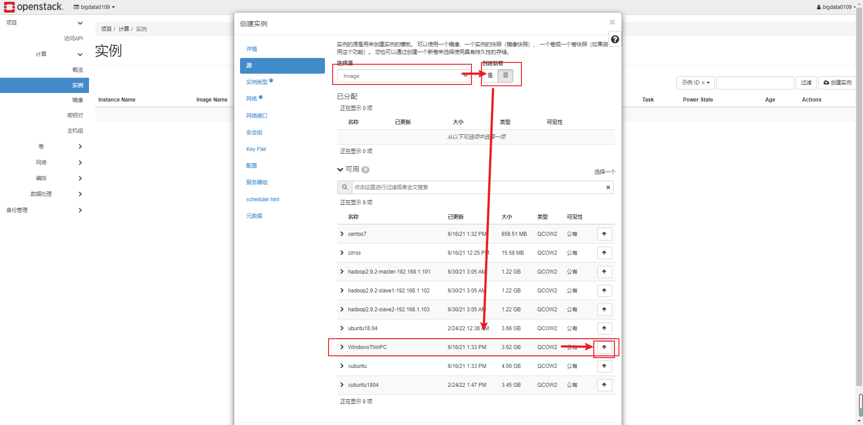Collapse the 可用 available section

340,169
